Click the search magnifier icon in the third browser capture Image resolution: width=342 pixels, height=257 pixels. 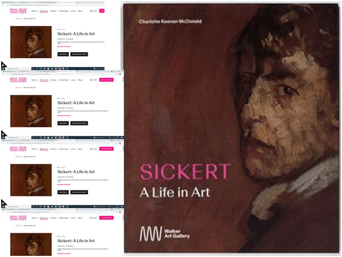coord(91,149)
